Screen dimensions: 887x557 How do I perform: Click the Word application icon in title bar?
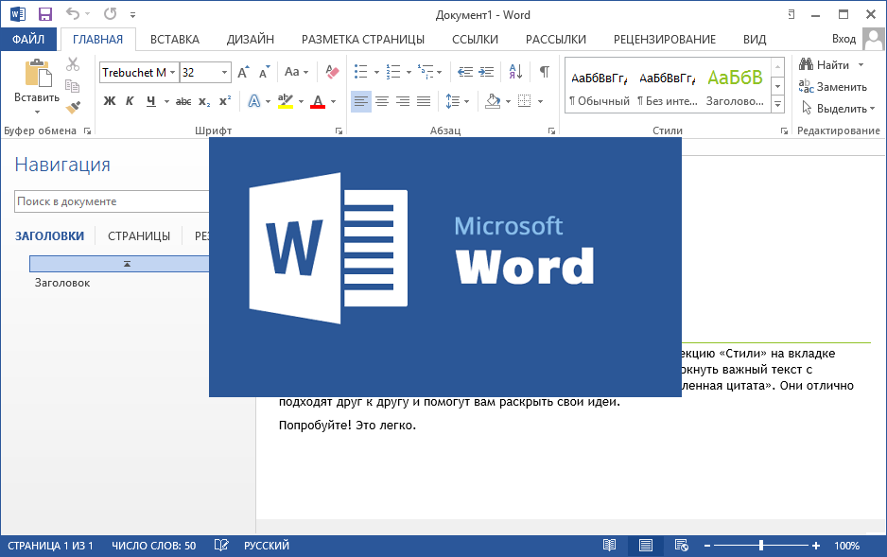tap(18, 14)
